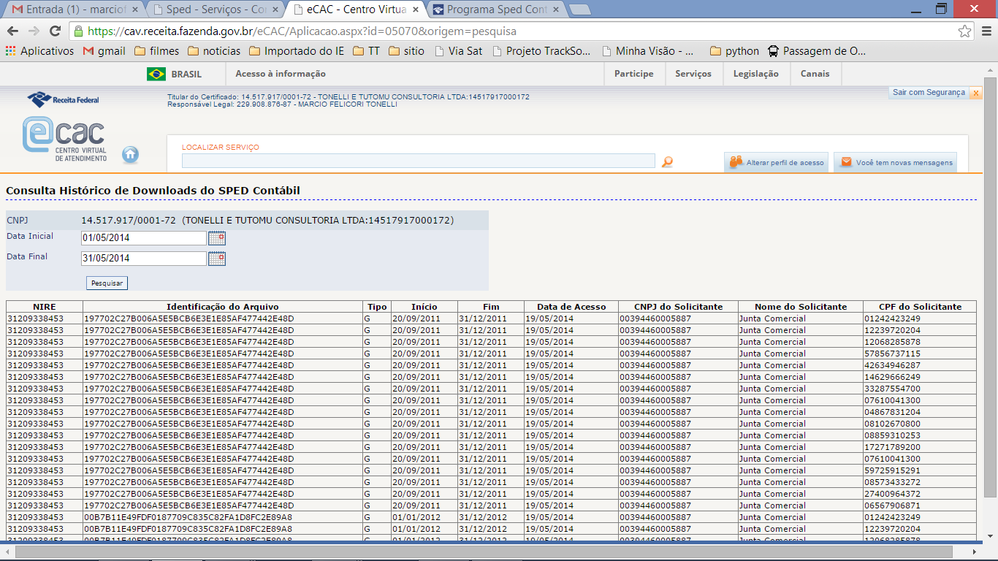Open the Passagem de O bookmark

[x=817, y=51]
